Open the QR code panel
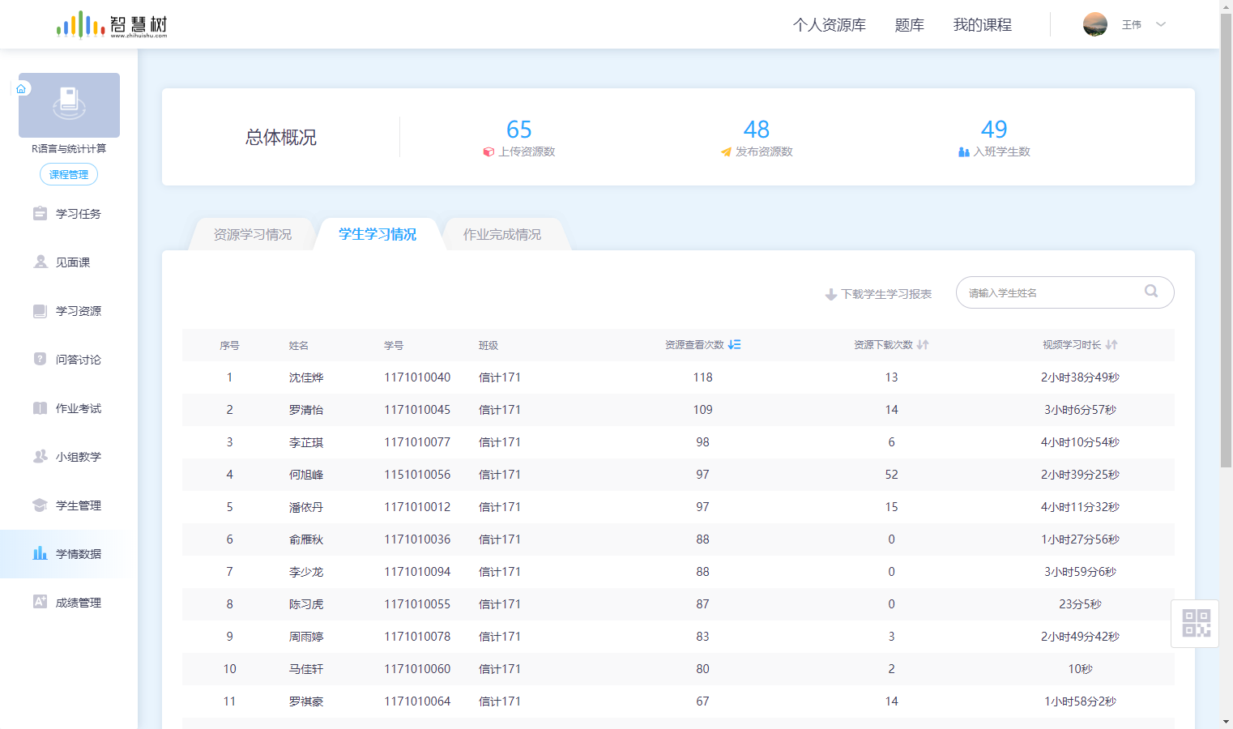The image size is (1233, 729). click(x=1194, y=623)
